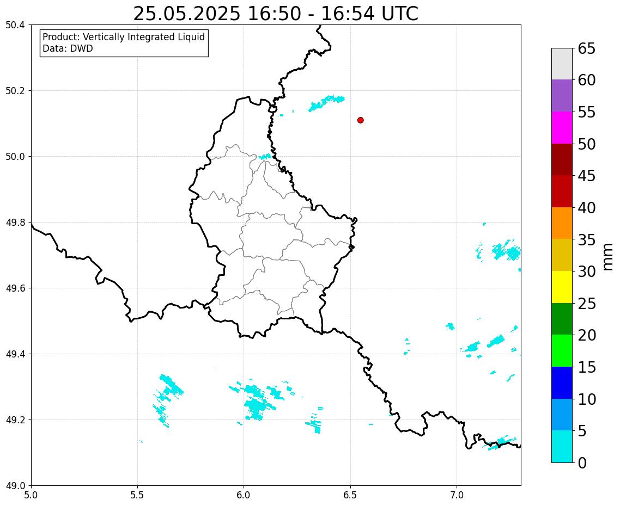Click the longitude axis label '5.5'

(x=137, y=495)
